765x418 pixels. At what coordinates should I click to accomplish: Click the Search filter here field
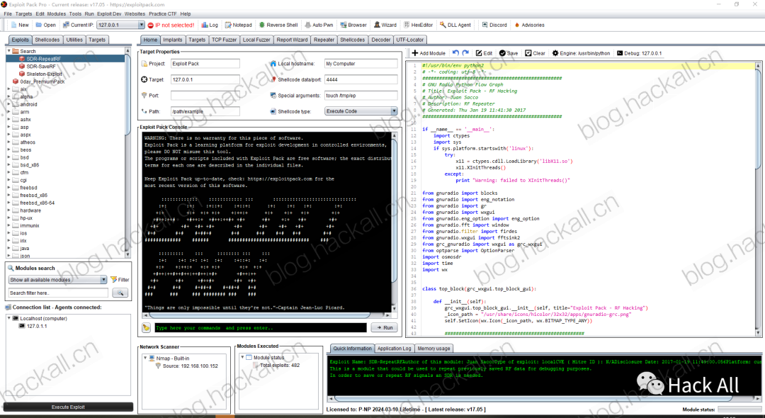pos(58,293)
